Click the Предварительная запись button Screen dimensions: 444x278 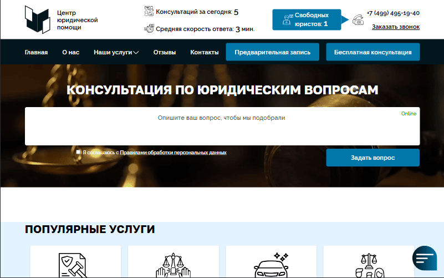(x=272, y=52)
